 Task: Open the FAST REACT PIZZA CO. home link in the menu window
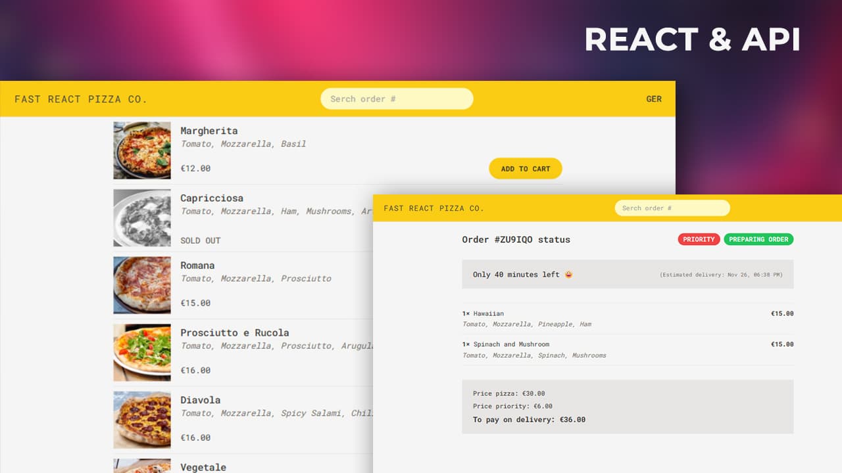[81, 99]
